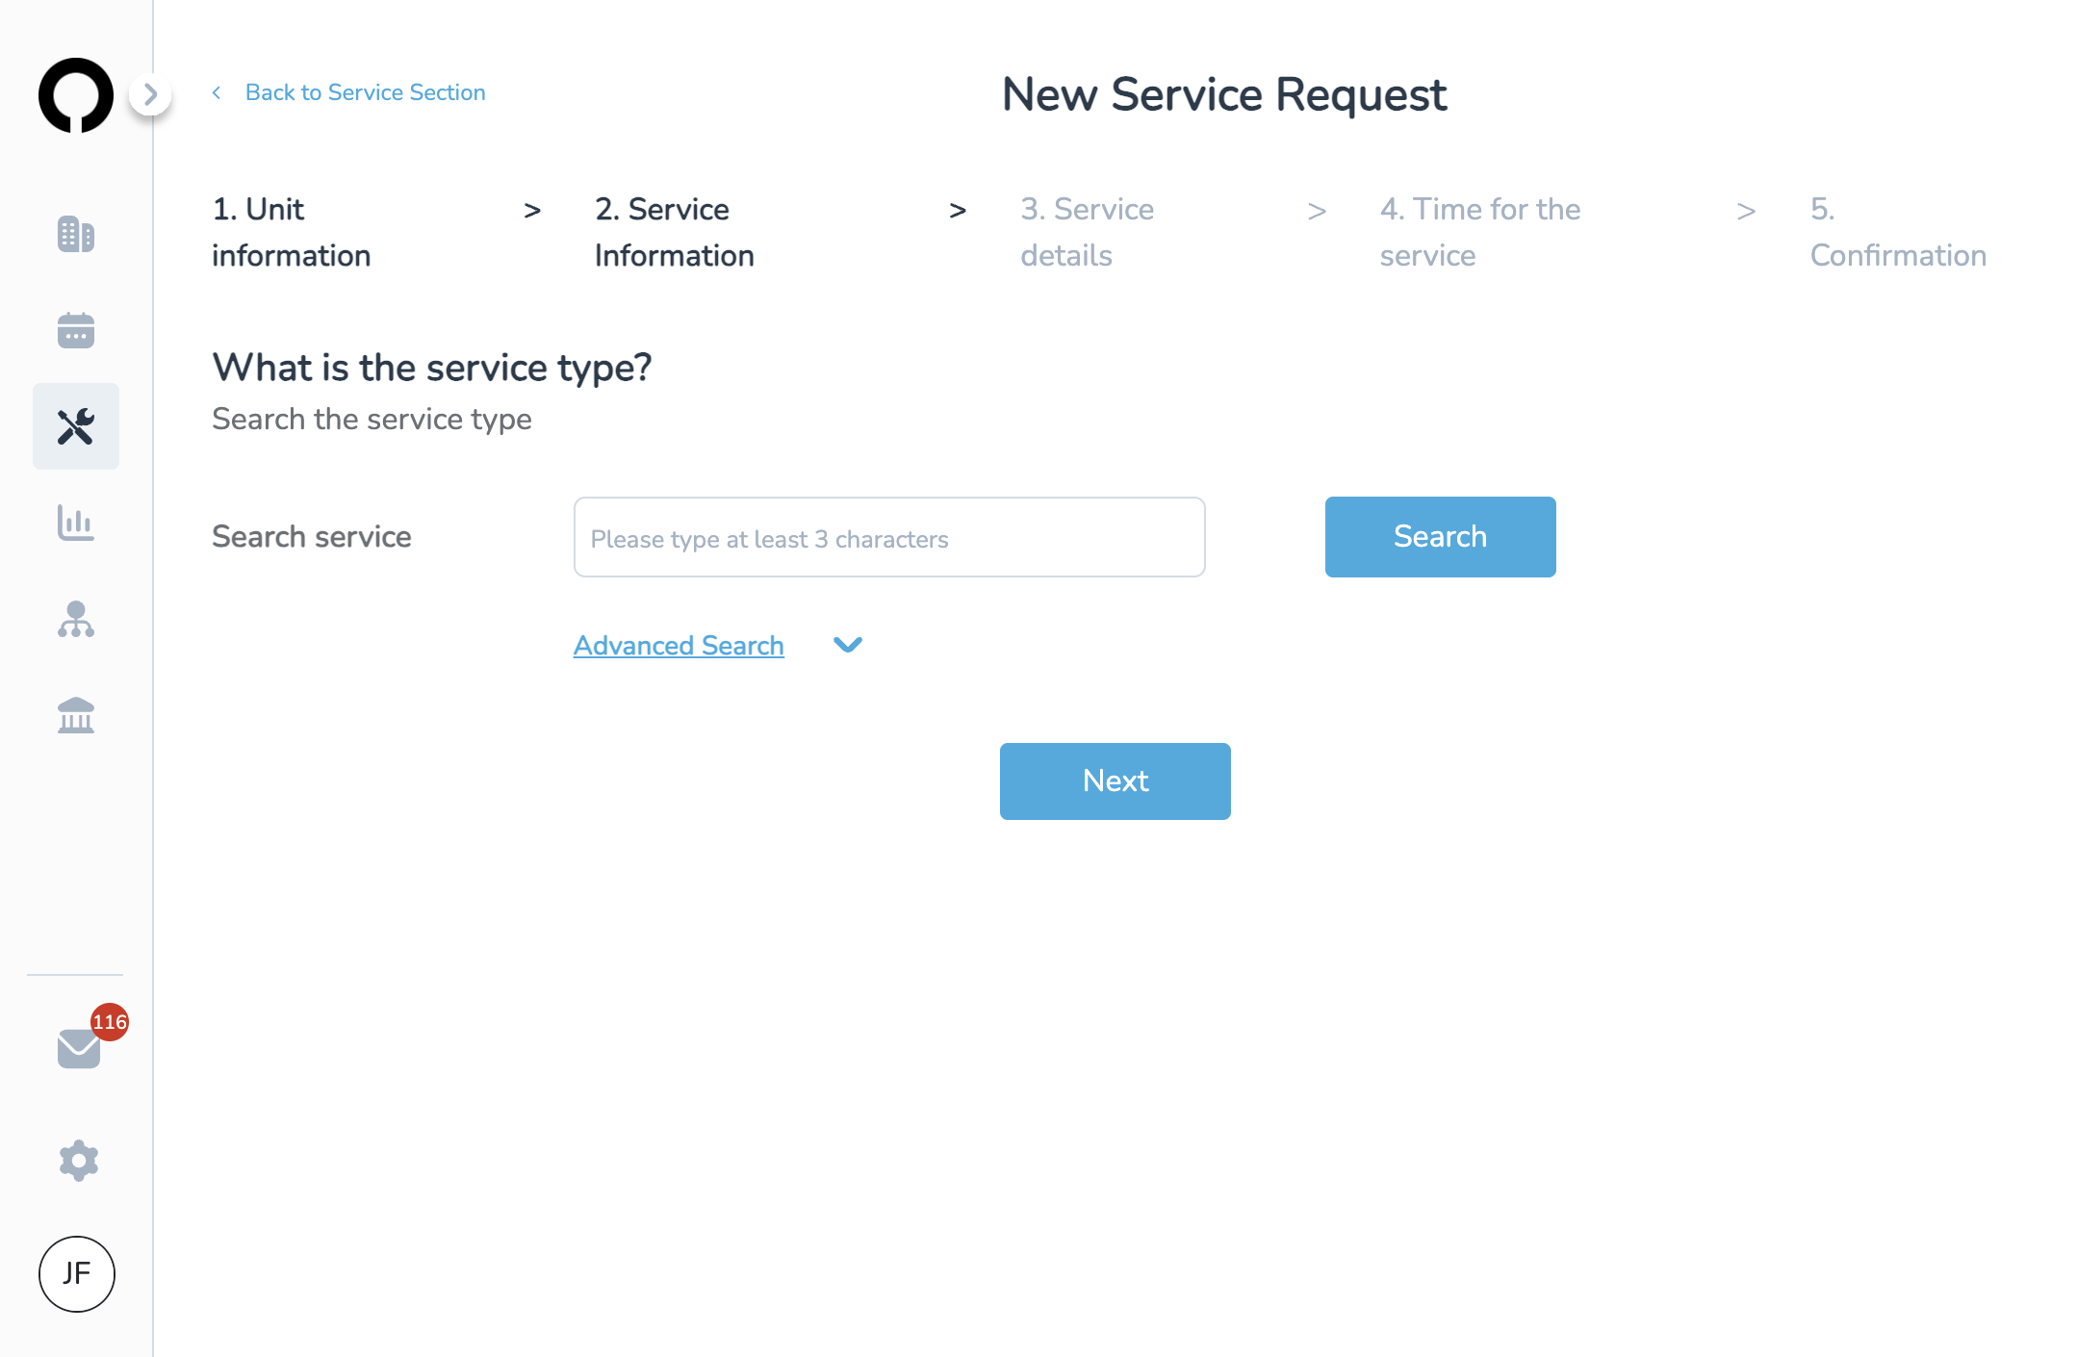
Task: Click 'What is the service type?' heading
Action: (x=432, y=368)
